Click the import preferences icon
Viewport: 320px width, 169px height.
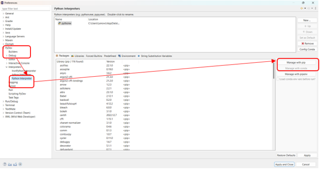coord(10,165)
